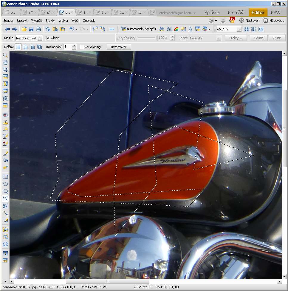Select the Zoom magnifier tool
288x291 pixels.
click(5, 55)
